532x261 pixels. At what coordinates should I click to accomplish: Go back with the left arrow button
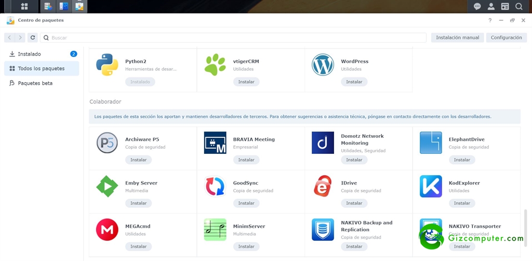click(9, 37)
